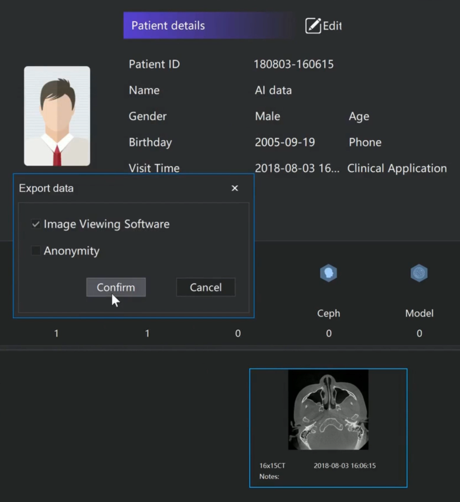Click the patient avatar photo

click(x=57, y=116)
